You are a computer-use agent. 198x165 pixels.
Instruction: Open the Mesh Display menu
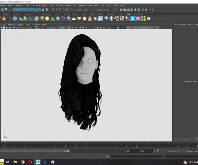(41, 6)
